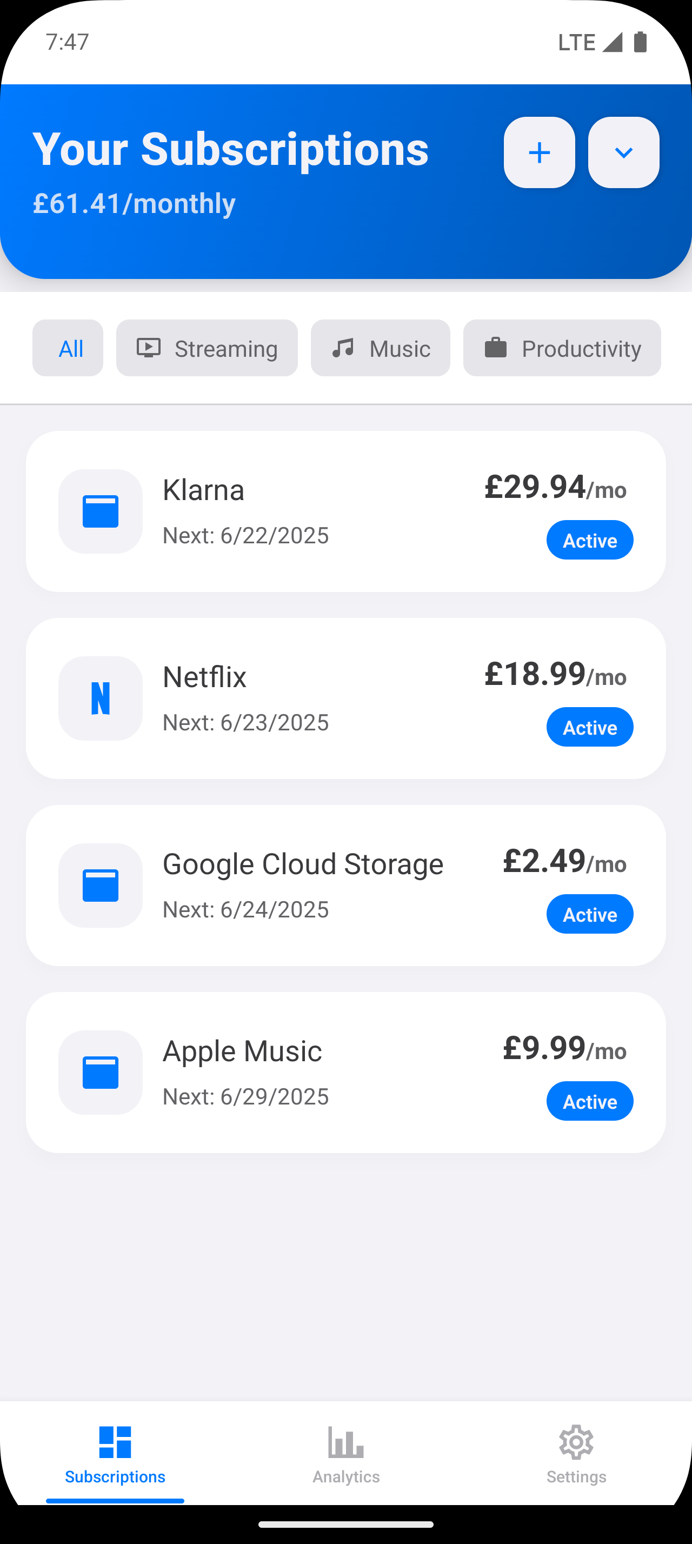Choose the Productivity filter chip
692x1544 pixels.
click(561, 348)
